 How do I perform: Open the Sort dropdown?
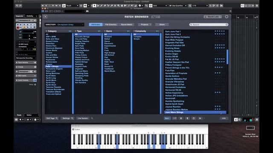(167, 118)
